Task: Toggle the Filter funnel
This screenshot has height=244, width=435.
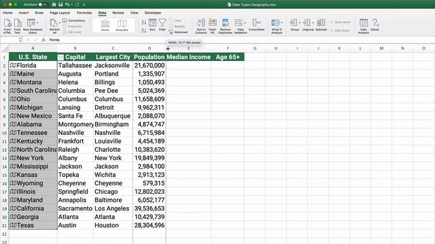Action: 162,24
